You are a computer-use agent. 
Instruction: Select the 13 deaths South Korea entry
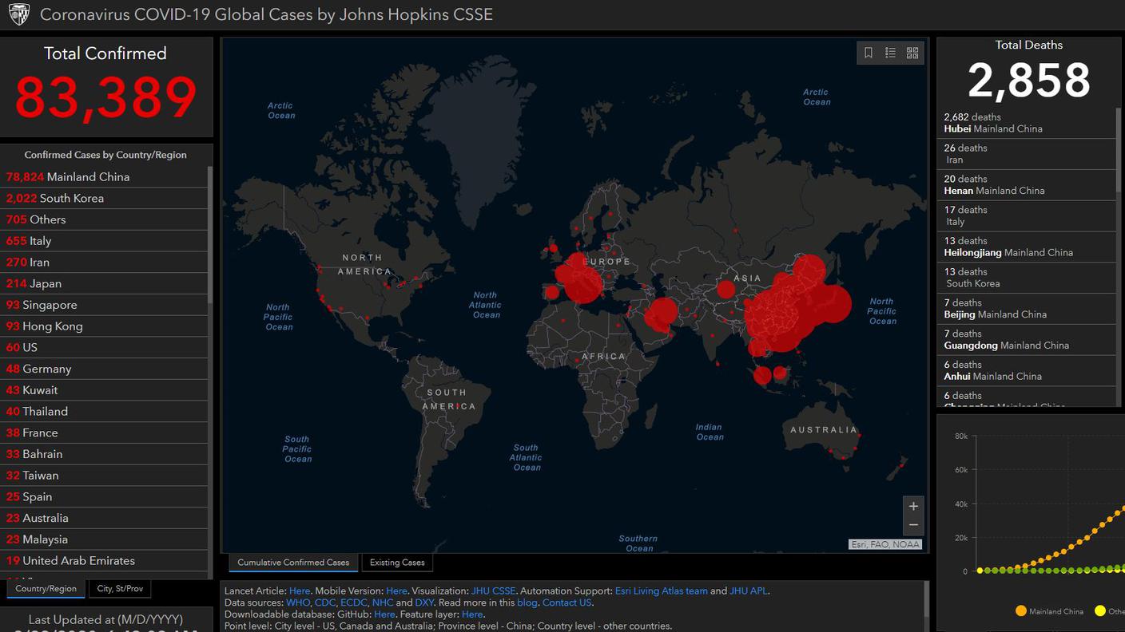point(1027,278)
